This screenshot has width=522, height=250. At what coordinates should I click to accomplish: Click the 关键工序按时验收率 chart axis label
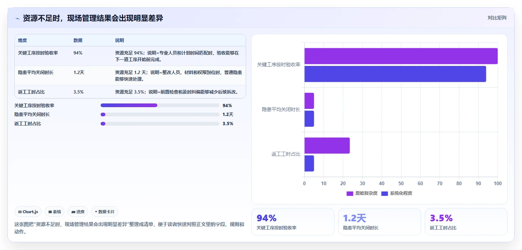(x=278, y=64)
